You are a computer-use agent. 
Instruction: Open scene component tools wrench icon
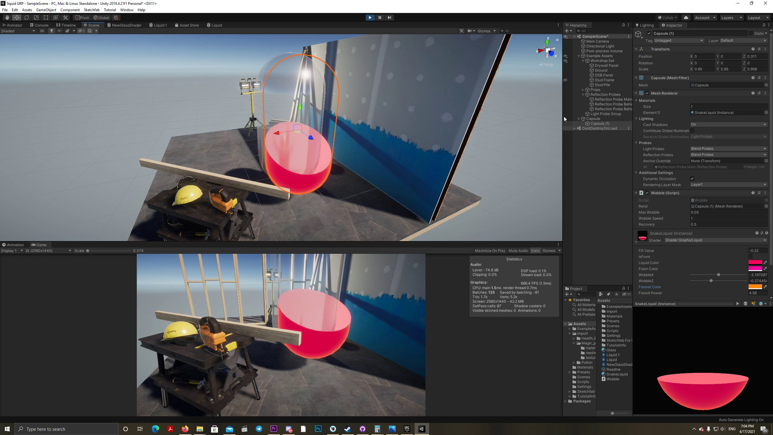point(461,31)
